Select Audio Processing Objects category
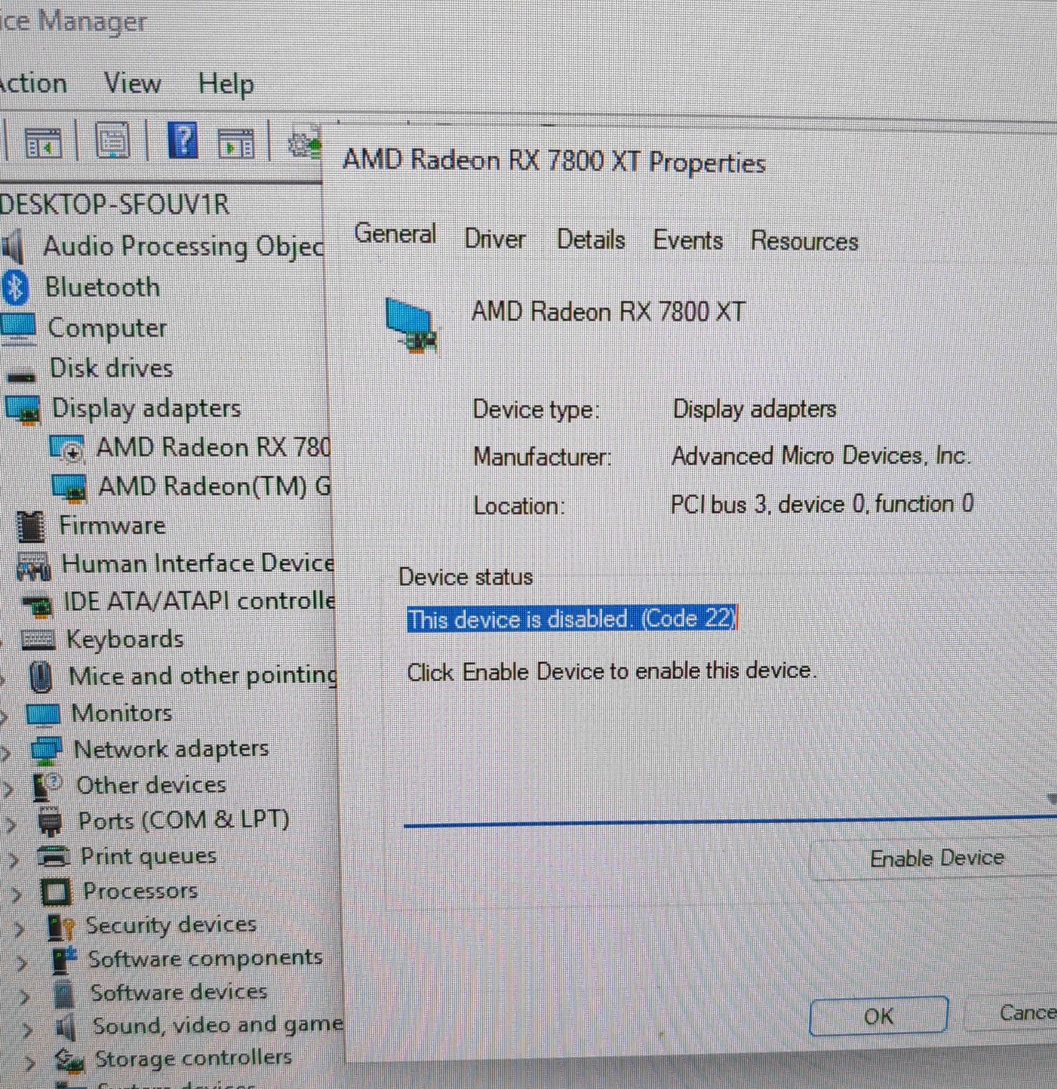This screenshot has width=1057, height=1089. tap(183, 246)
